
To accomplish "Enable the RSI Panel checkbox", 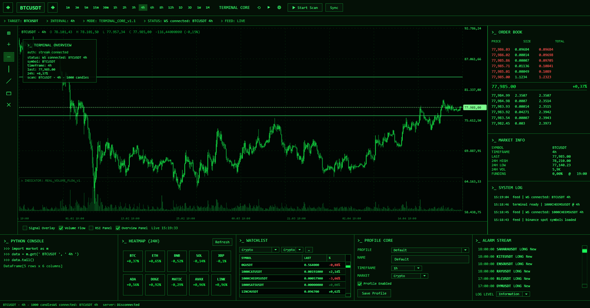I will [x=91, y=228].
